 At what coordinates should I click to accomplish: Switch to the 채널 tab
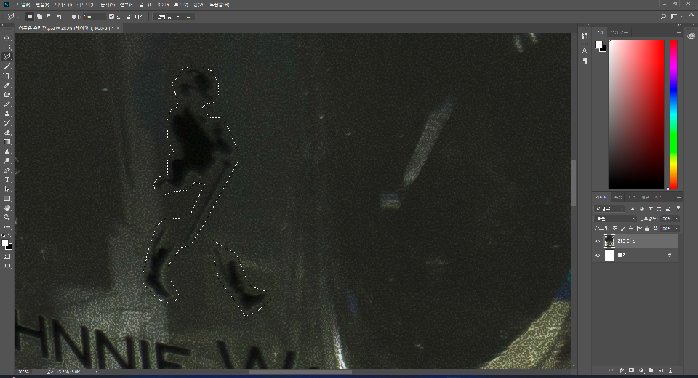tap(645, 197)
